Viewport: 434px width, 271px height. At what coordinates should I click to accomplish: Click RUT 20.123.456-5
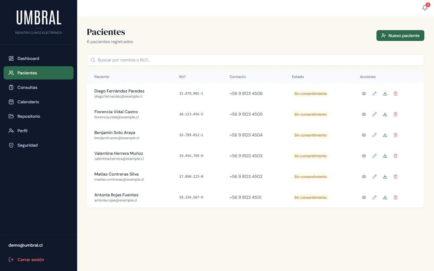pos(191,114)
